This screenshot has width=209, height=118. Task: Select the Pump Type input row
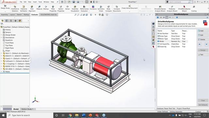pos(172,36)
